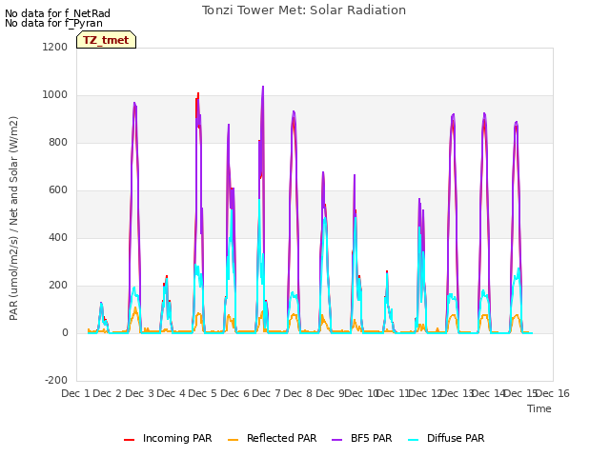Click the 400 y-axis tick label
610x457 pixels.
click(58, 238)
